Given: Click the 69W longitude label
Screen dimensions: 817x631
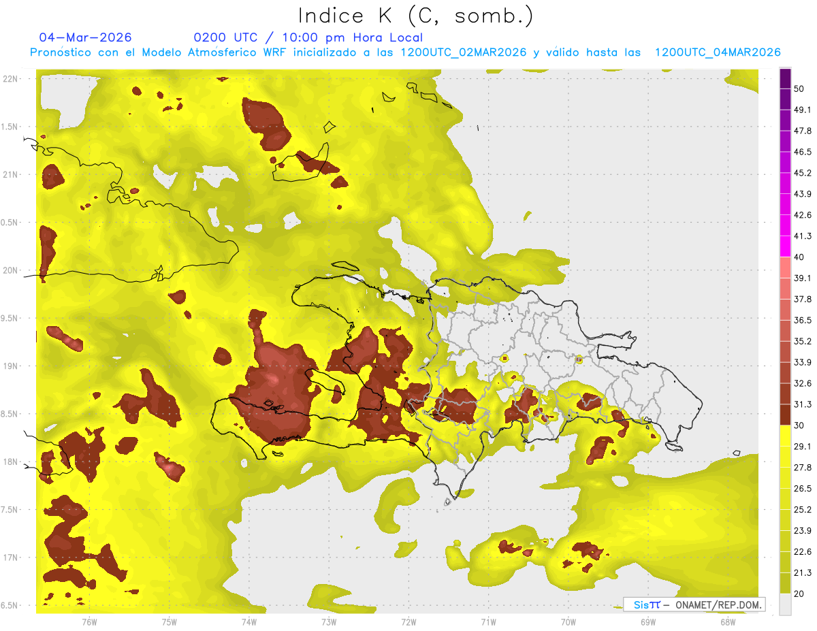Looking at the screenshot, I should coord(647,621).
